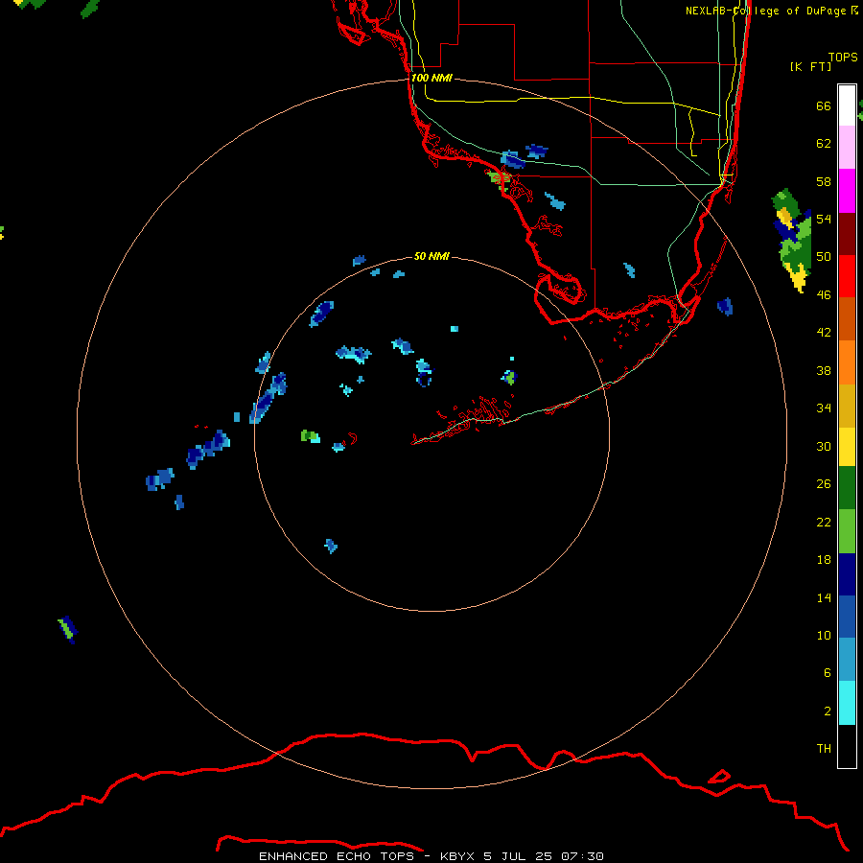This screenshot has width=863, height=863.
Task: Click the dark orange legend swatch
Action: point(847,319)
